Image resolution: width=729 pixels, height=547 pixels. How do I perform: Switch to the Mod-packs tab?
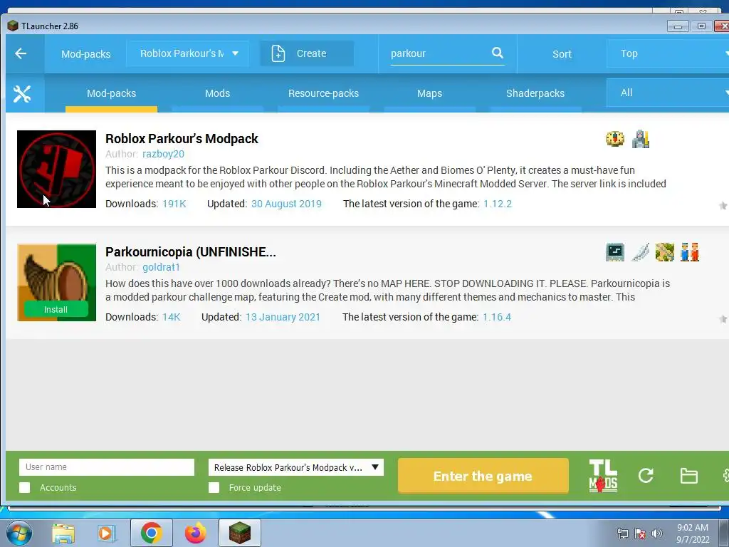pyautogui.click(x=112, y=93)
